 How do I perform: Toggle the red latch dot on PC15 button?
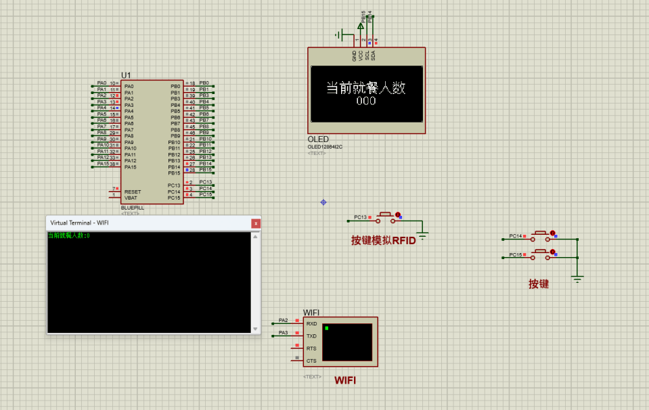[553, 252]
